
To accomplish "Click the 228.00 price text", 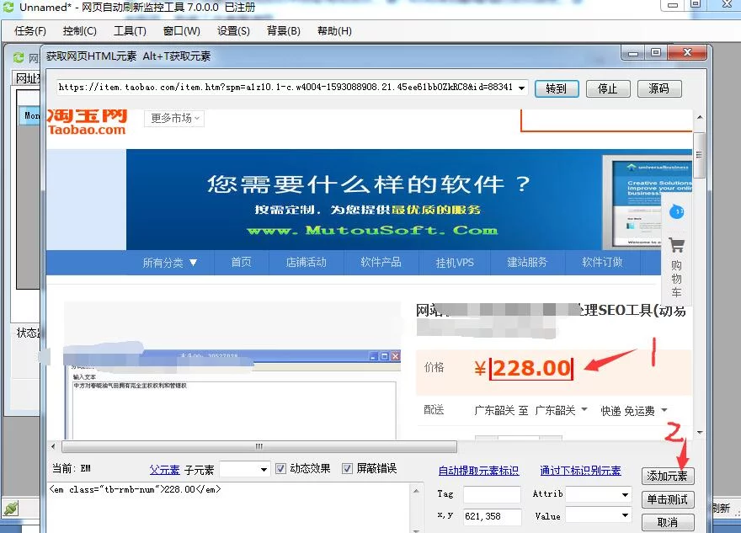I will pos(531,369).
